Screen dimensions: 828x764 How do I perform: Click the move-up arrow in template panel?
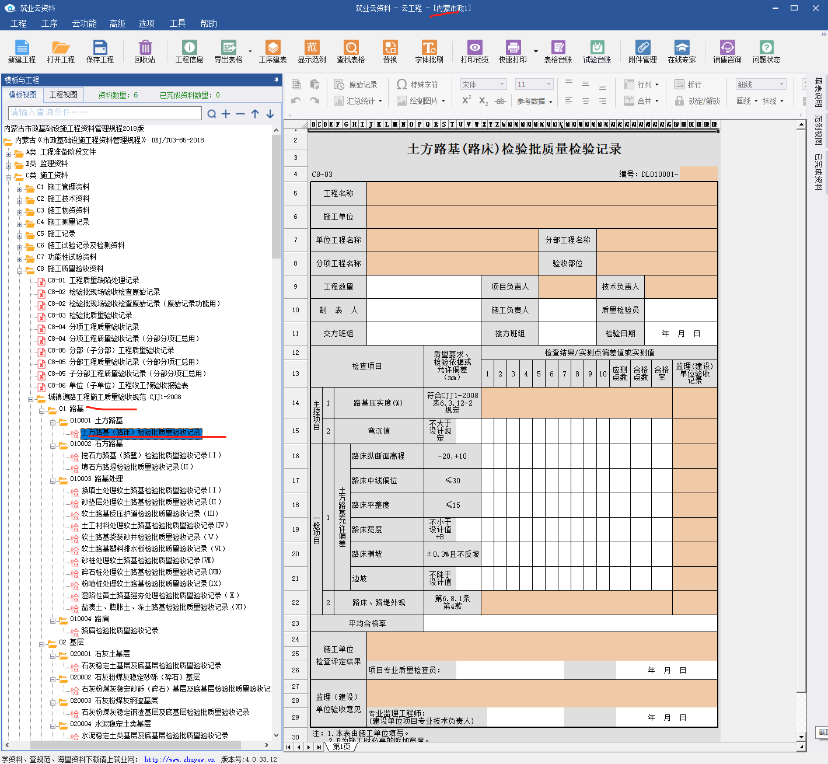click(255, 114)
